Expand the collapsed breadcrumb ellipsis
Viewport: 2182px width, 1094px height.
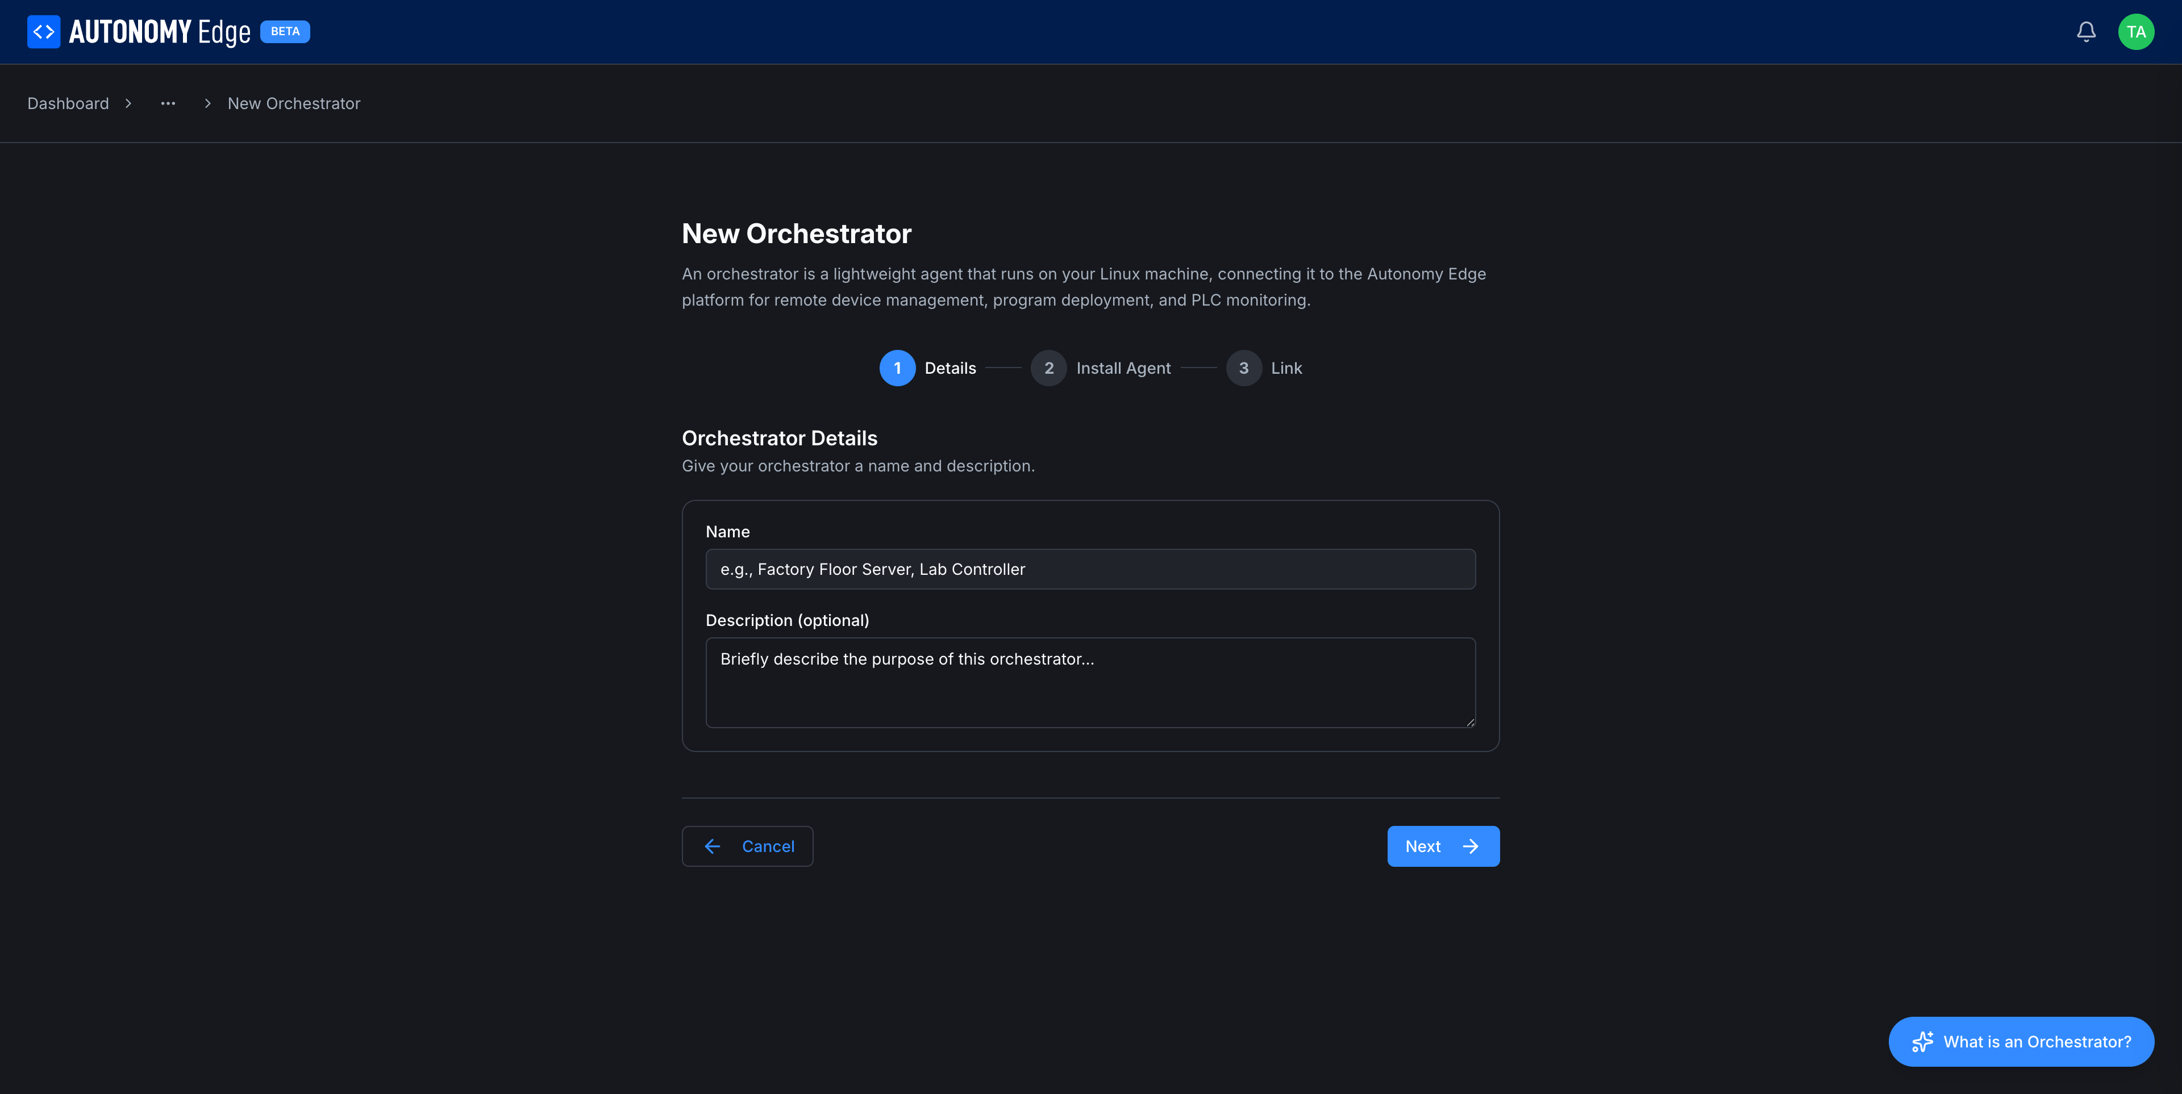[168, 103]
